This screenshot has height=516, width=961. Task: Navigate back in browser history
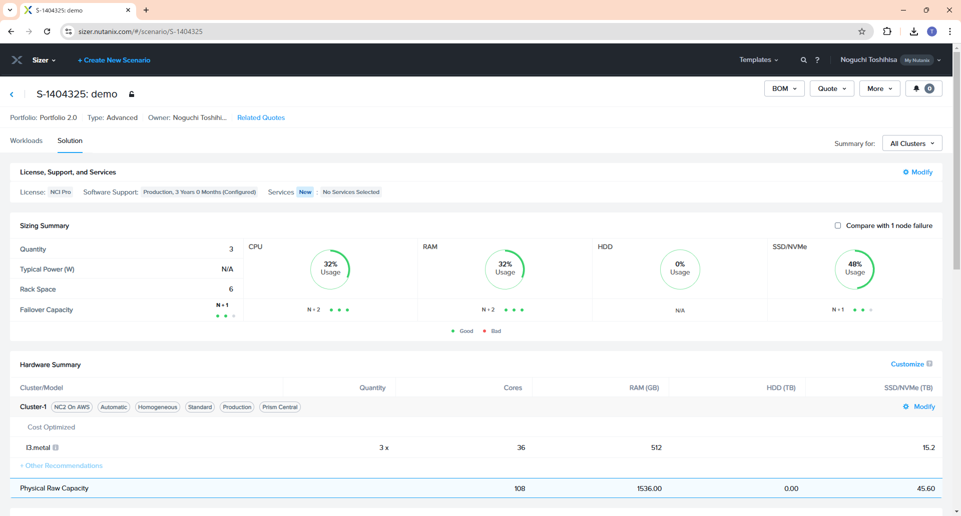11,31
